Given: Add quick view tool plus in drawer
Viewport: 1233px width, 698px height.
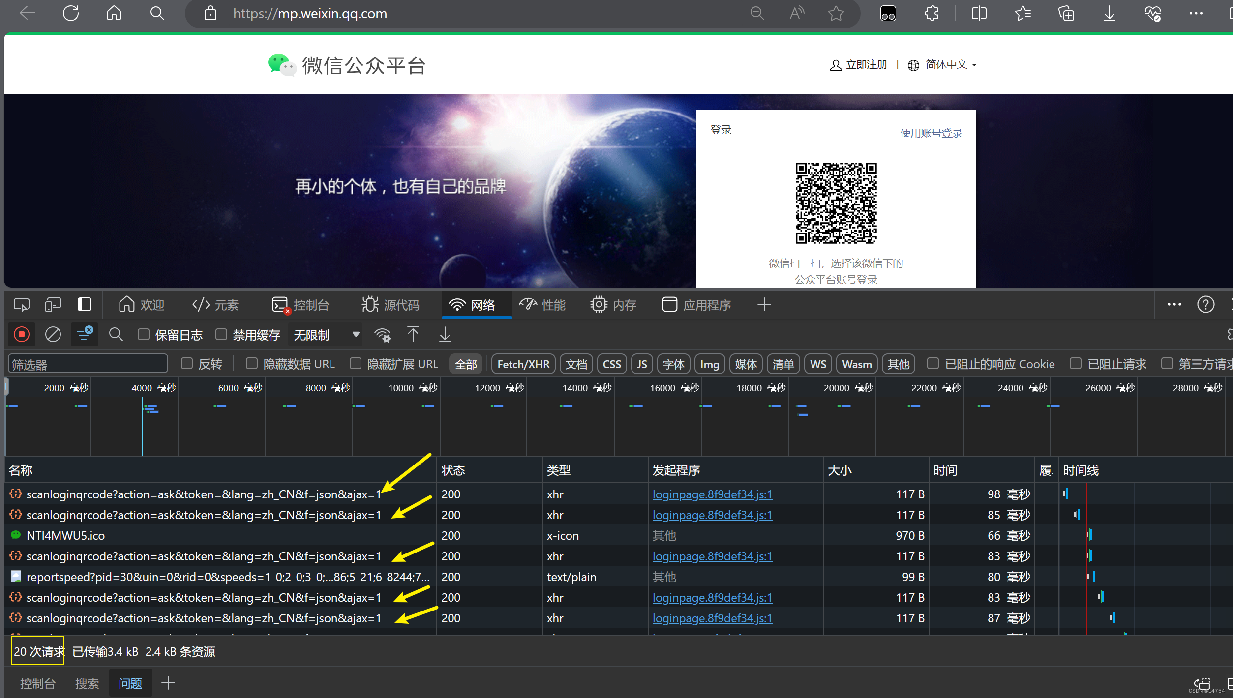Looking at the screenshot, I should [168, 683].
